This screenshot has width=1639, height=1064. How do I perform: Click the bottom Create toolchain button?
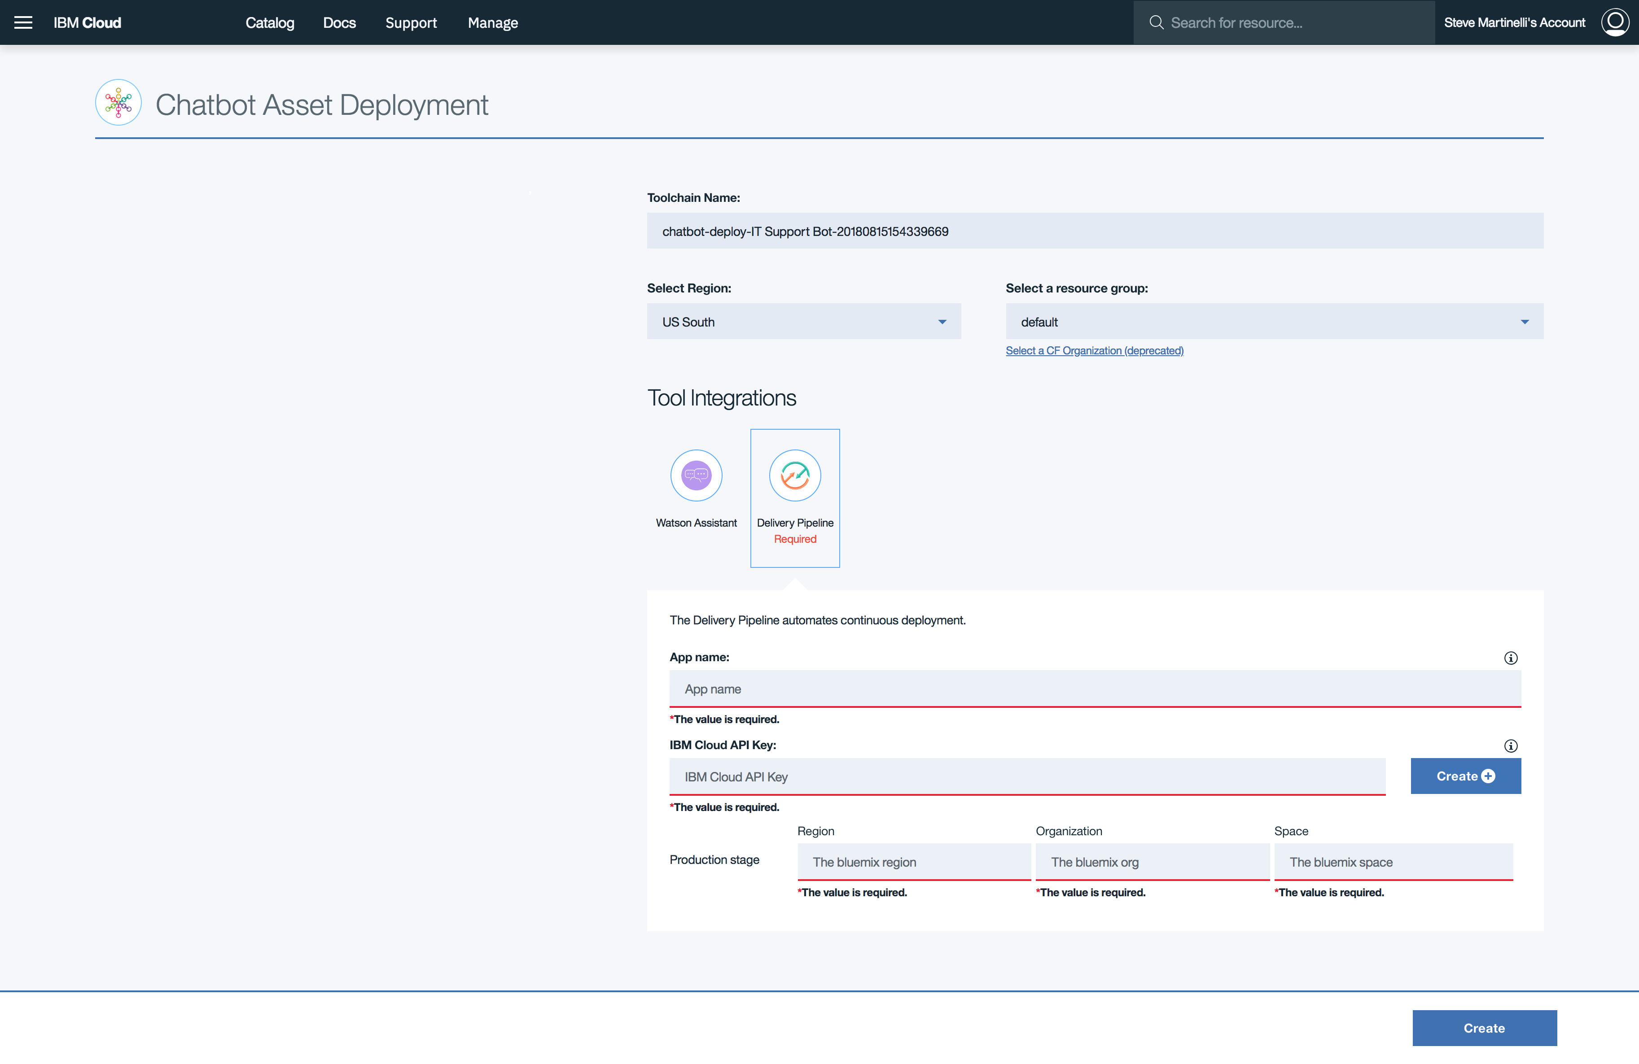(1484, 1028)
